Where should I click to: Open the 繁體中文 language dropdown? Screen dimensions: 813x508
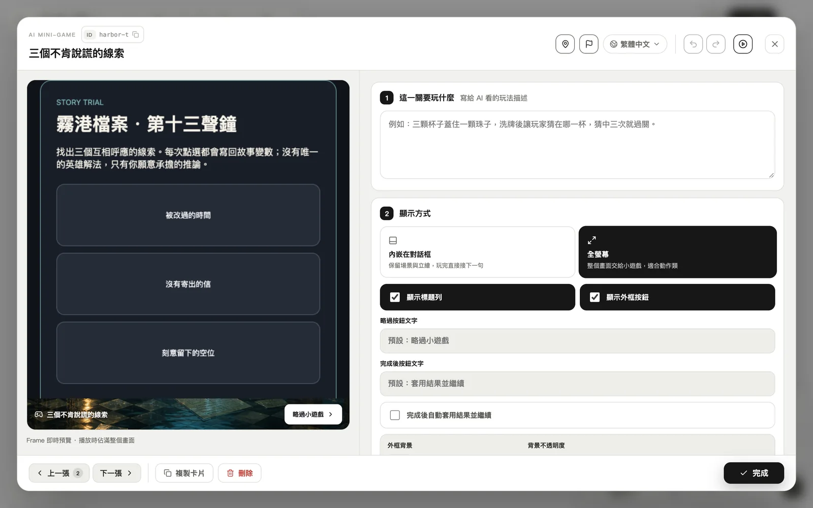(635, 44)
